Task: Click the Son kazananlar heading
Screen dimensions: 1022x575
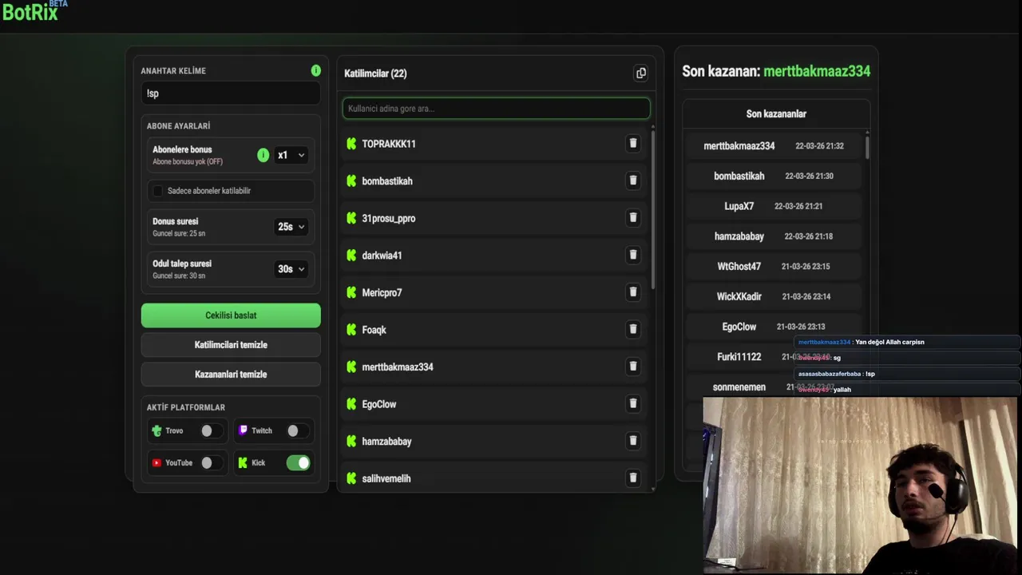Action: 776,113
